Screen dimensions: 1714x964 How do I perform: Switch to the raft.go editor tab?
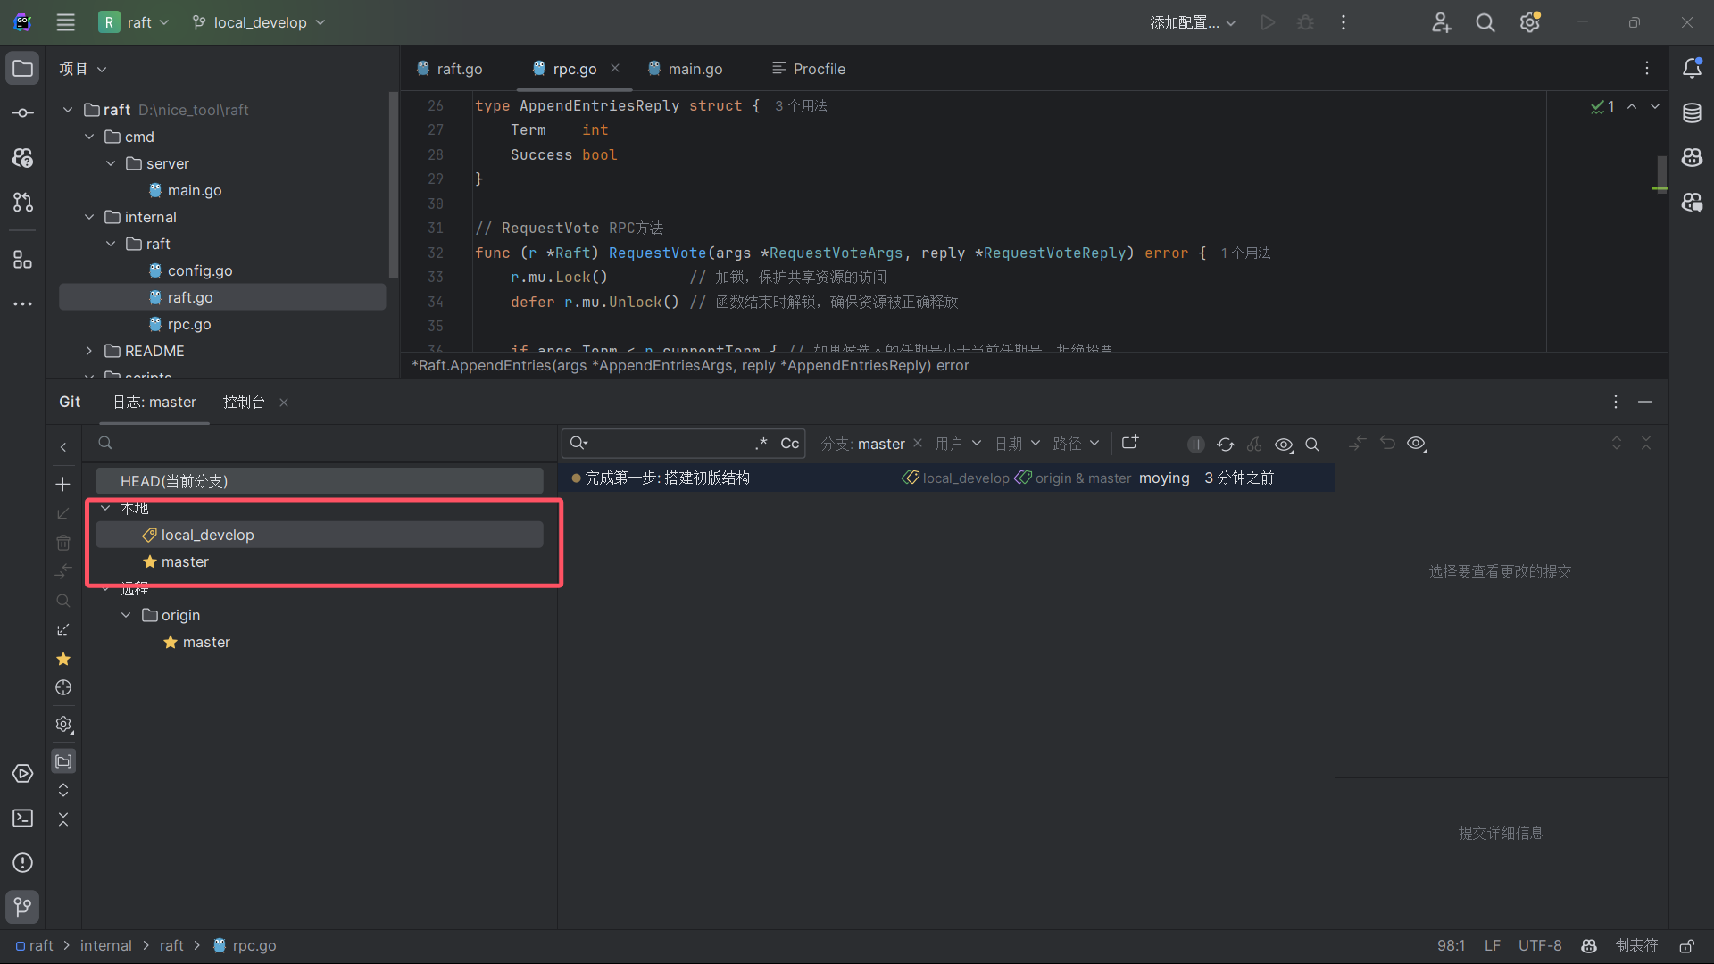[450, 69]
